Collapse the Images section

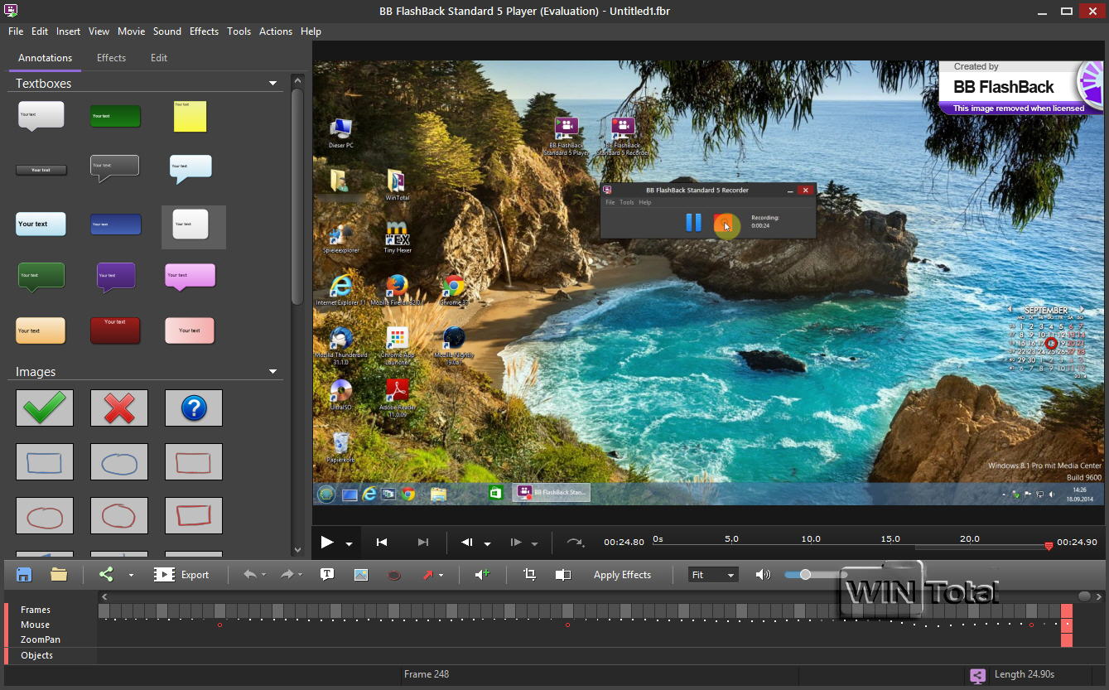272,372
